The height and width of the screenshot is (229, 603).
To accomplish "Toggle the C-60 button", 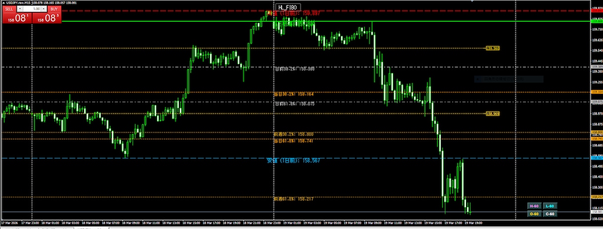I will pos(550,214).
